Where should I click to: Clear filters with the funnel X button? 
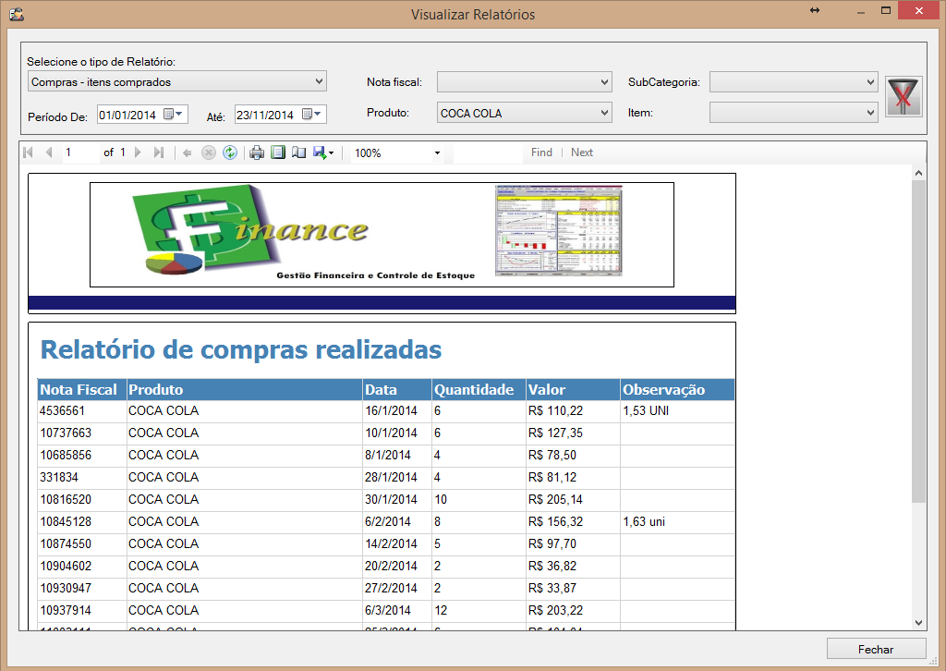coord(904,96)
